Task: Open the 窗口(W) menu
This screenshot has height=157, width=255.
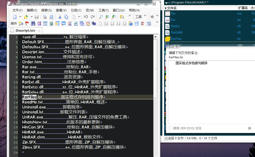Action: pos(119,10)
